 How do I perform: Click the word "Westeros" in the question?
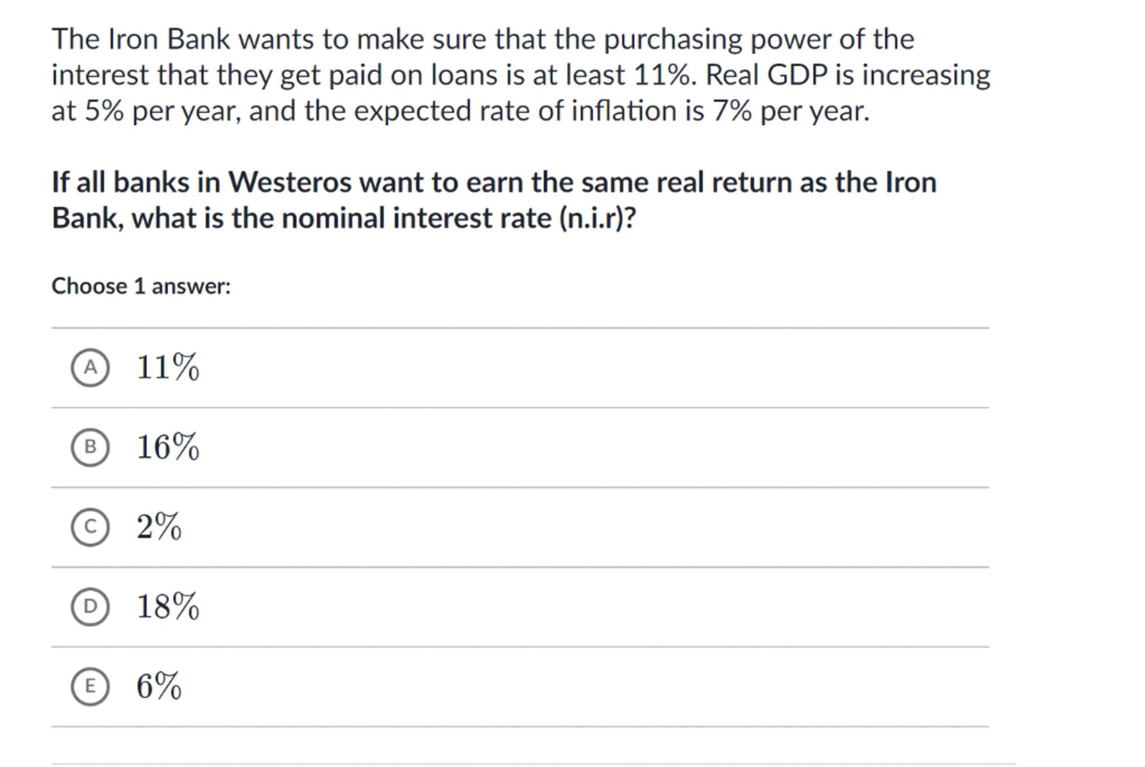(290, 182)
